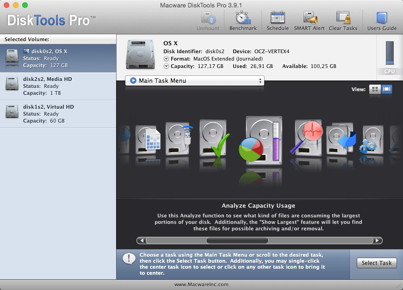Click the window zoom green button
This screenshot has height=290, width=403.
(25, 5)
